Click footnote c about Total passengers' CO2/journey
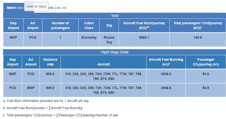Screen dimensions: 226x119 (61, 115)
